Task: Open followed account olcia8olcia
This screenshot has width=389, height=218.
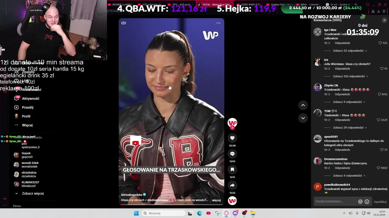Action: [x=25, y=174]
